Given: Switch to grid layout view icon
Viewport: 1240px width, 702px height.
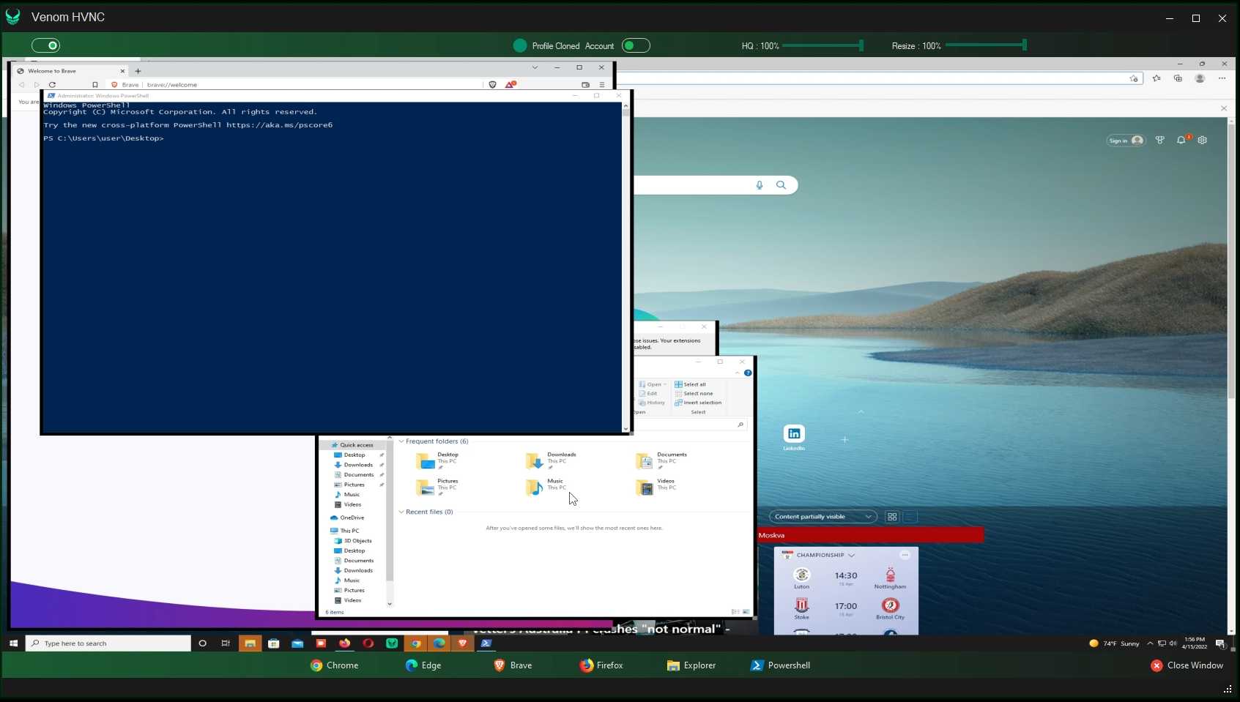Looking at the screenshot, I should [x=892, y=517].
